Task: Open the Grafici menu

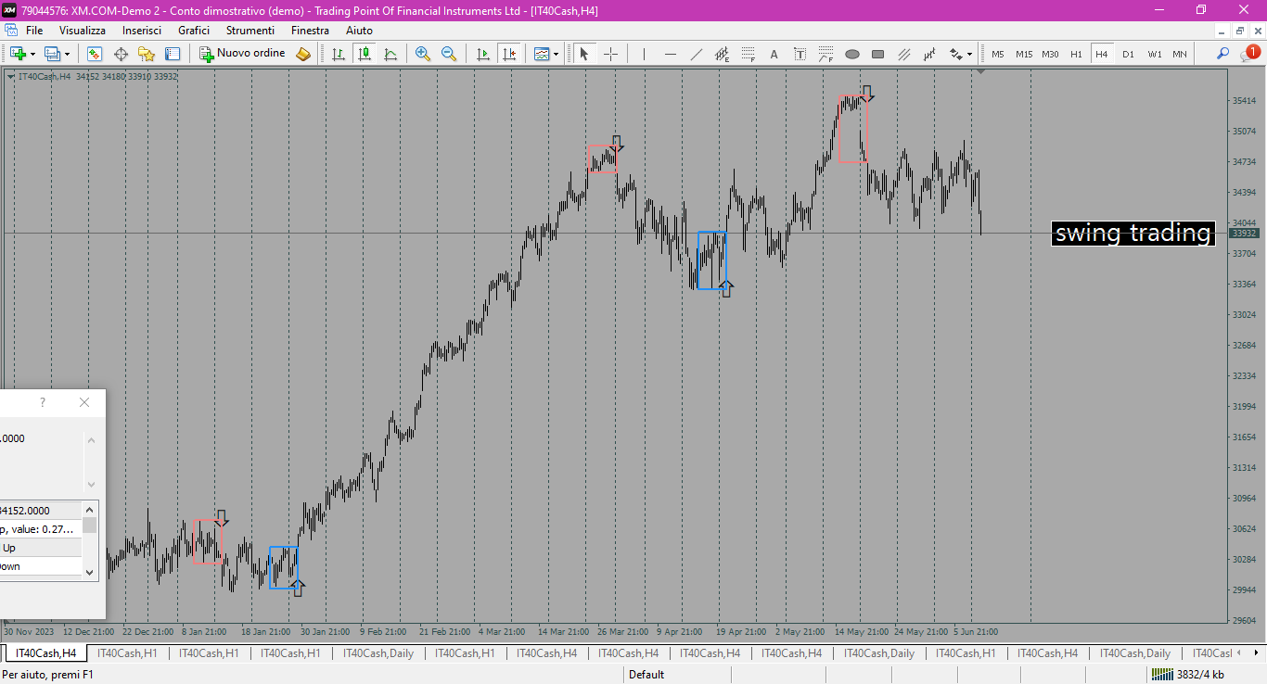Action: coord(194,31)
